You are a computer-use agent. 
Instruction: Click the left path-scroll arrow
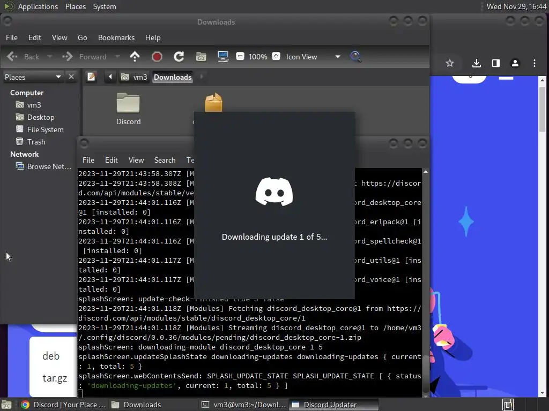(110, 77)
